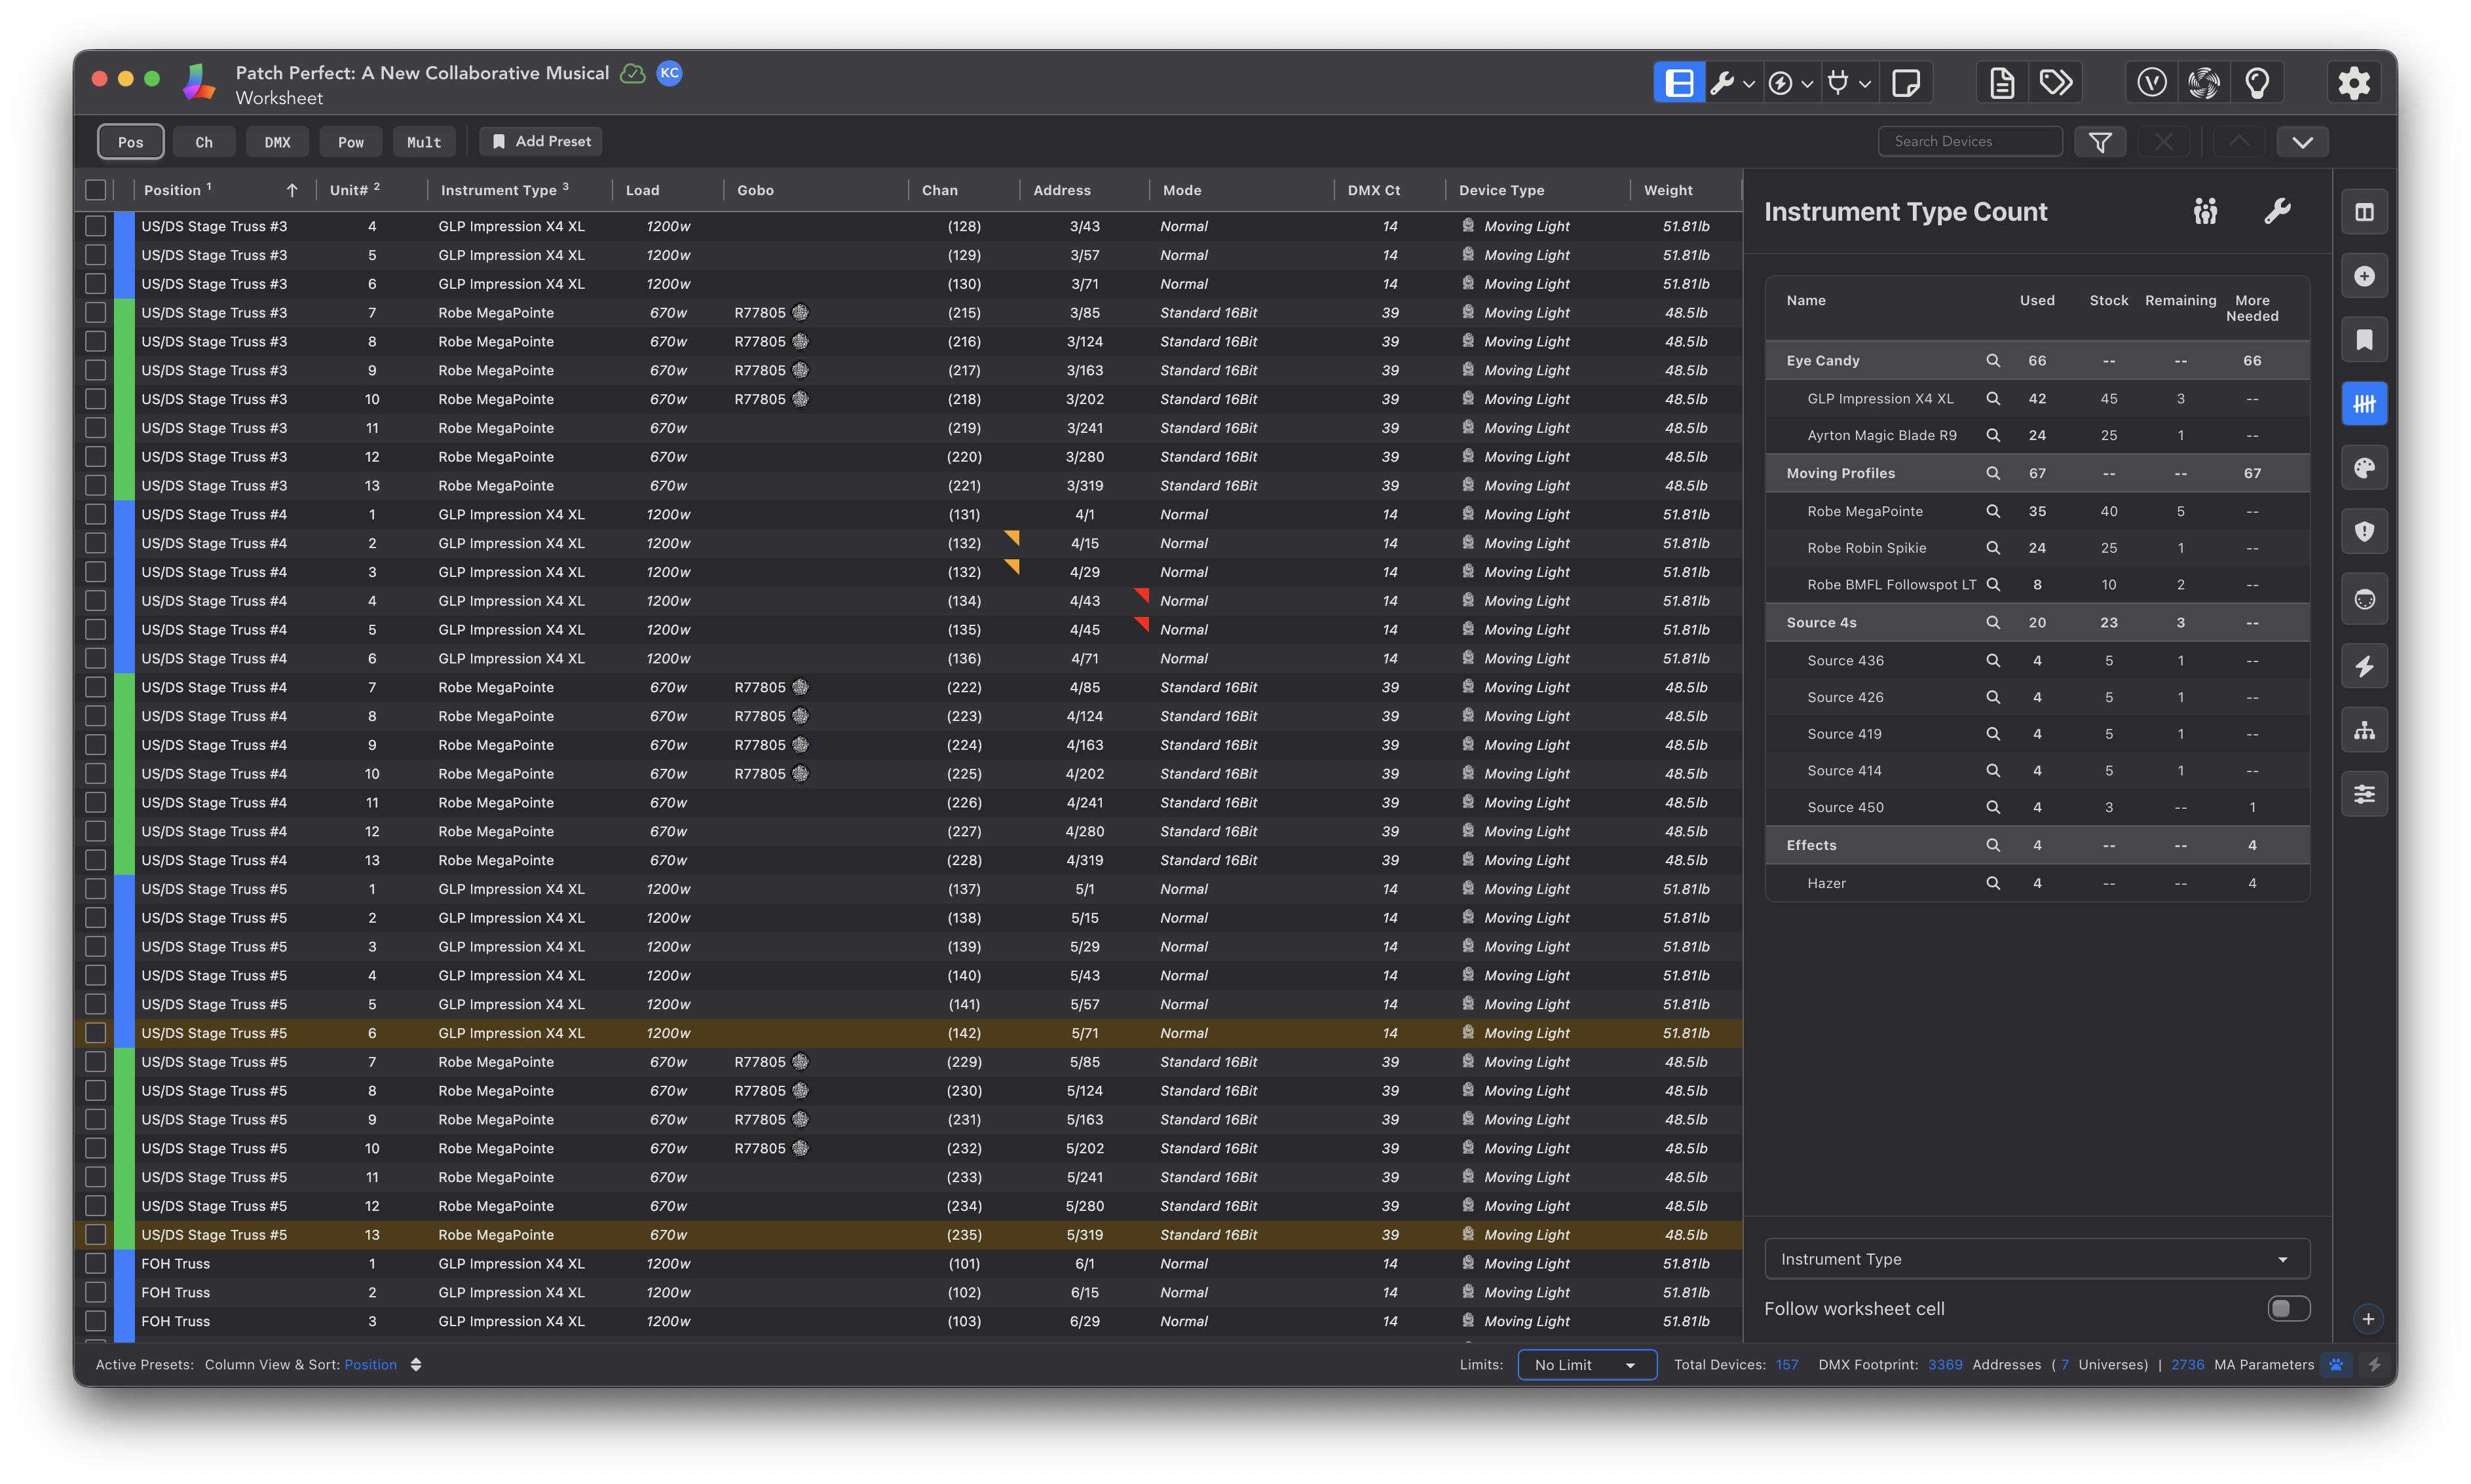Image resolution: width=2471 pixels, height=1484 pixels.
Task: Tick checkbox for FOH Truss unit 1
Action: (x=96, y=1264)
